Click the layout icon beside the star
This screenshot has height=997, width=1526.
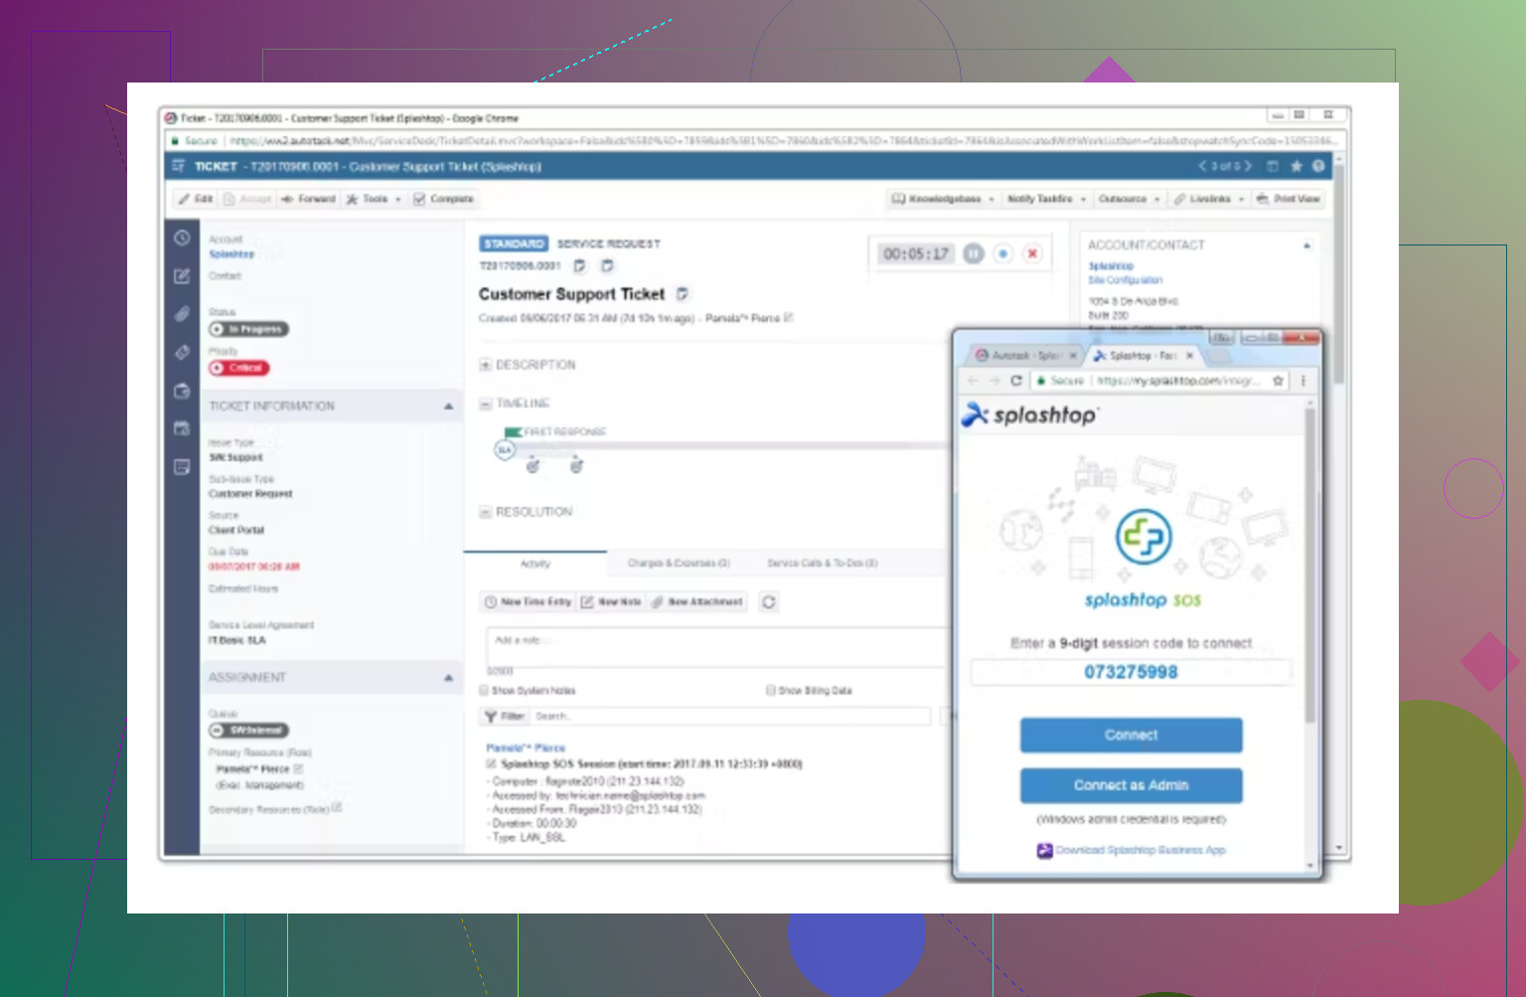pyautogui.click(x=1273, y=166)
